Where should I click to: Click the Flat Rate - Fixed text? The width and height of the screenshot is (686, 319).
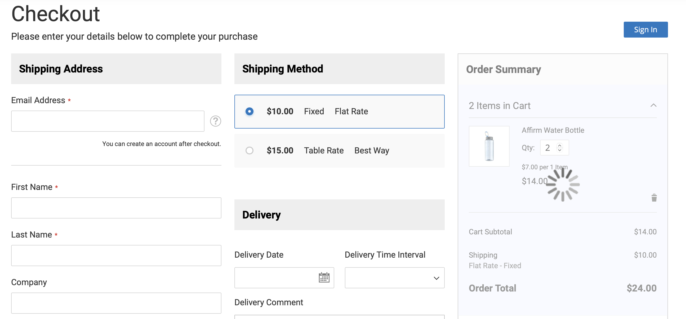[x=495, y=266]
